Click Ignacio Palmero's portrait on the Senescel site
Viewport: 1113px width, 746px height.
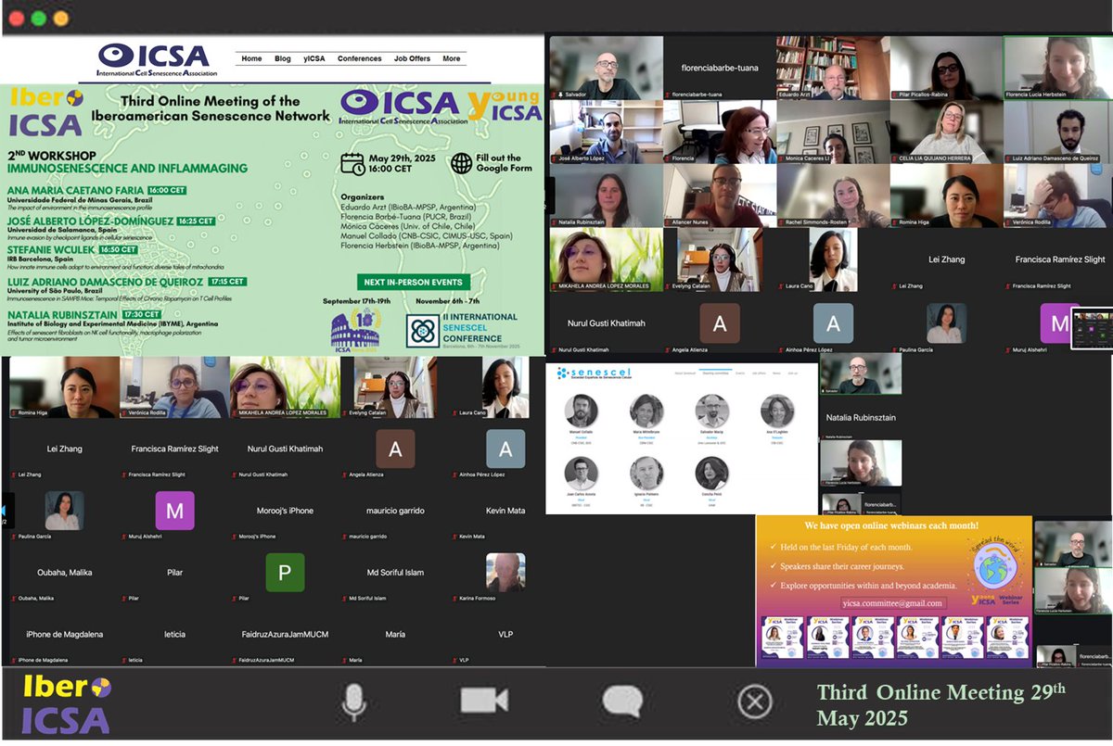[x=646, y=474]
